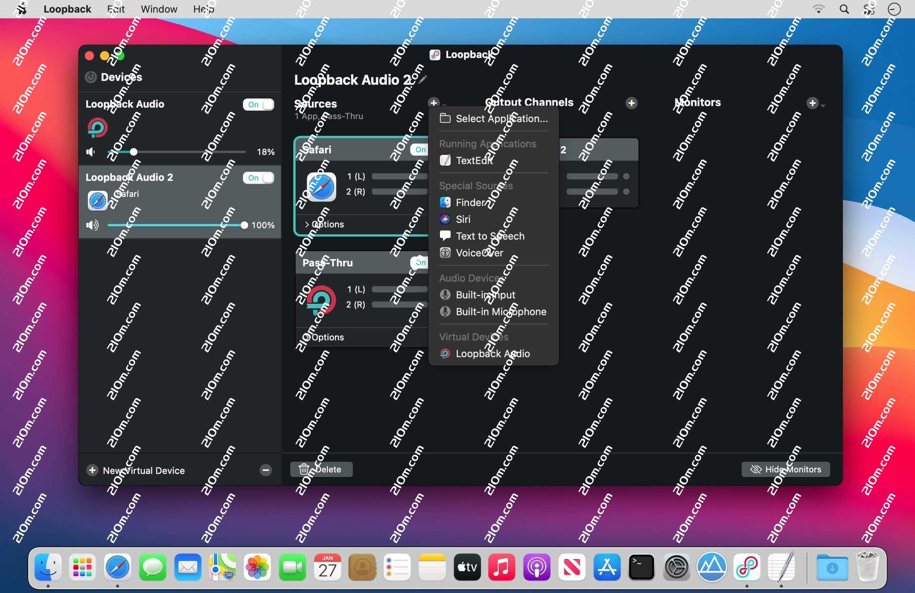Toggle the Safari source On switch
The image size is (915, 593).
point(419,150)
